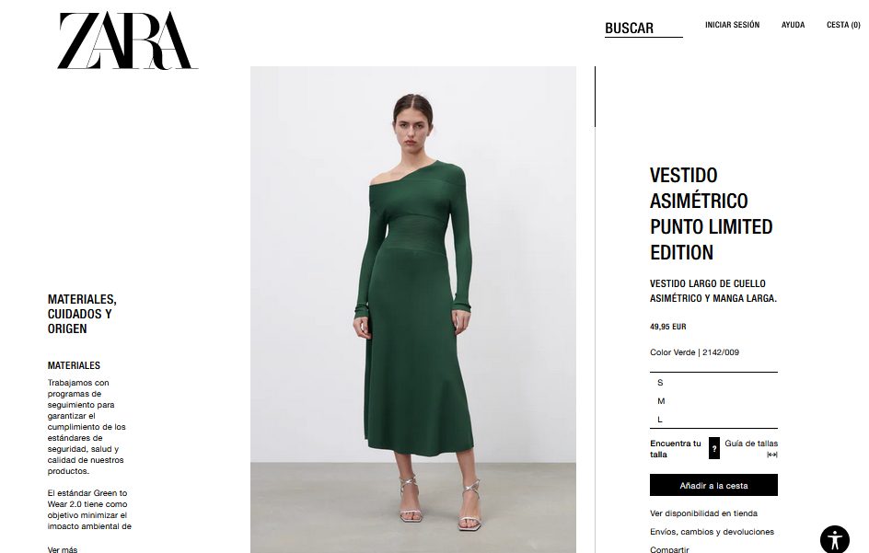Open the Cesta (0) basket
869x553 pixels.
click(843, 25)
